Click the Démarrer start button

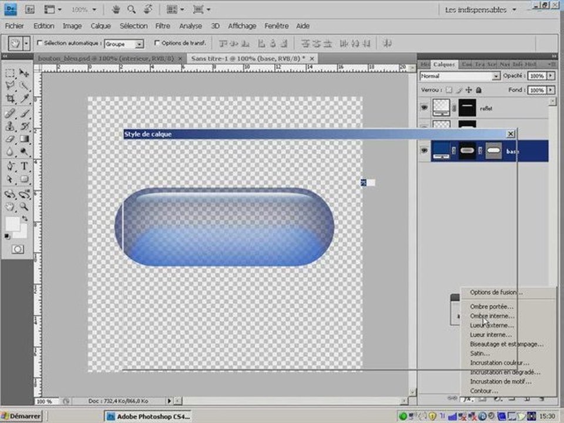pyautogui.click(x=21, y=416)
